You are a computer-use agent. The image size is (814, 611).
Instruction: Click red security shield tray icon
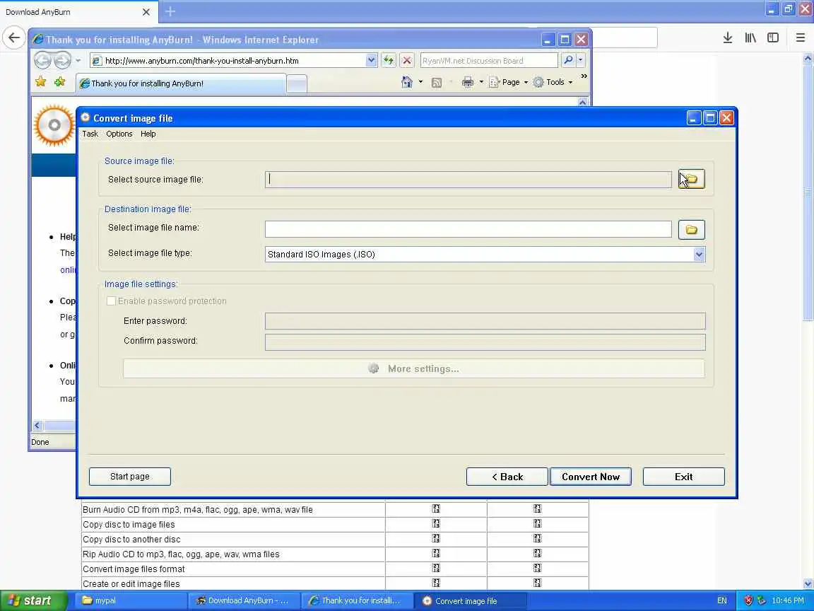[748, 600]
